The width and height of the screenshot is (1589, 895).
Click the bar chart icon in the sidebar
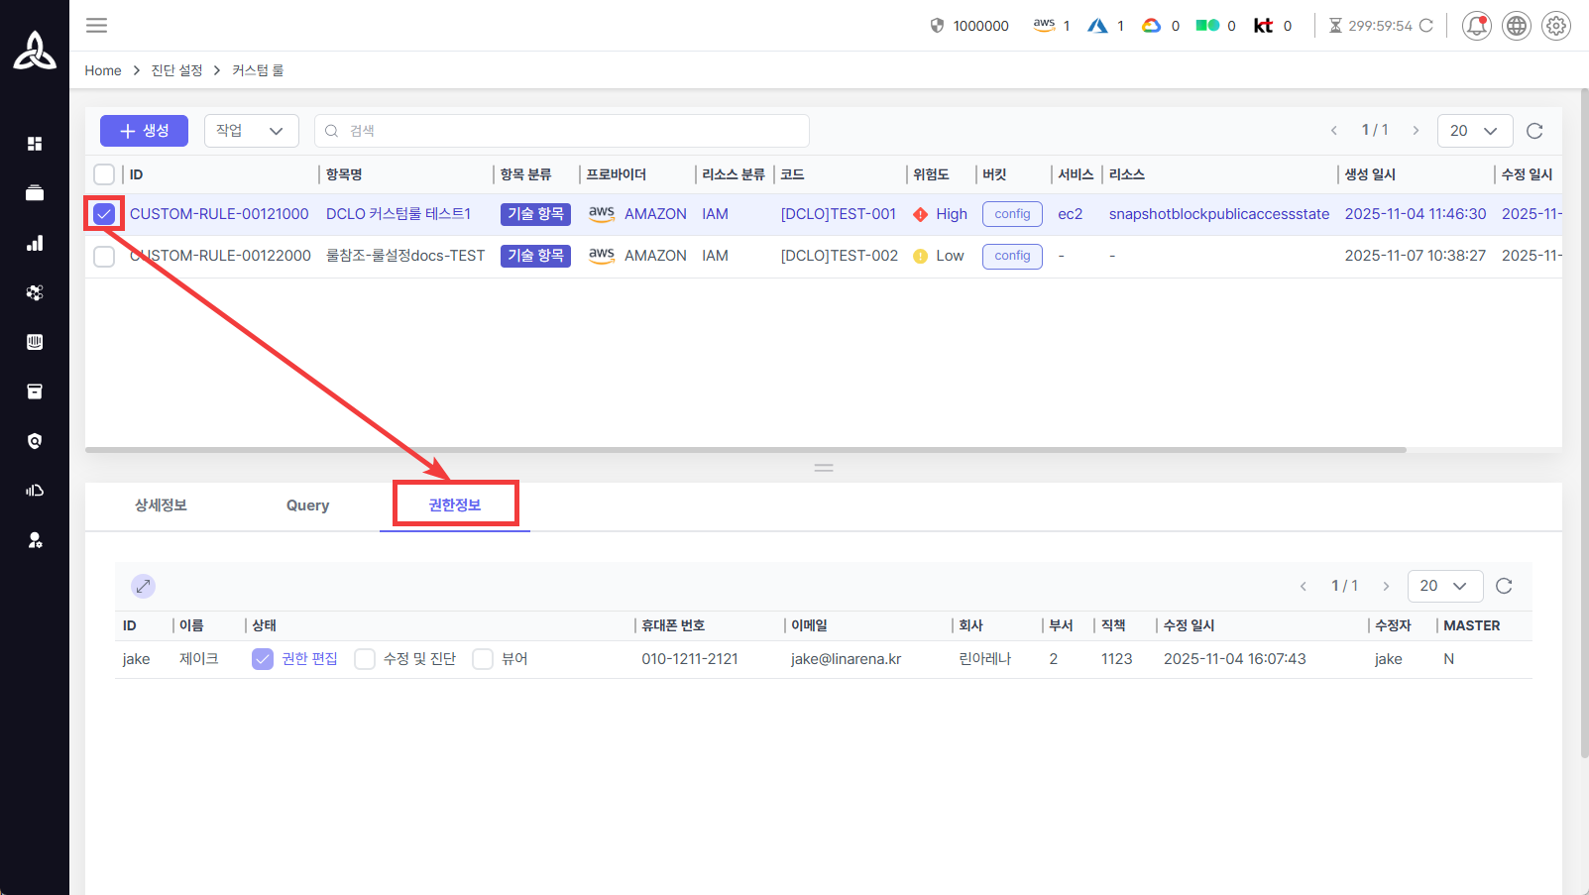[x=35, y=243]
